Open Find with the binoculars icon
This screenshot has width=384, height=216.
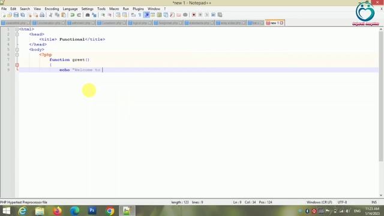point(88,15)
